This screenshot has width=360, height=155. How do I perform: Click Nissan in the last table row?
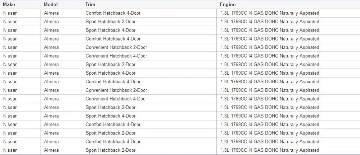pos(10,150)
